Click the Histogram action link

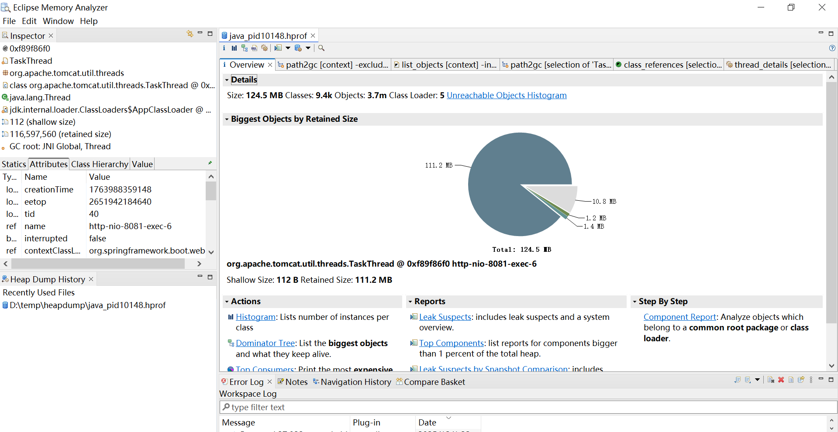point(255,317)
